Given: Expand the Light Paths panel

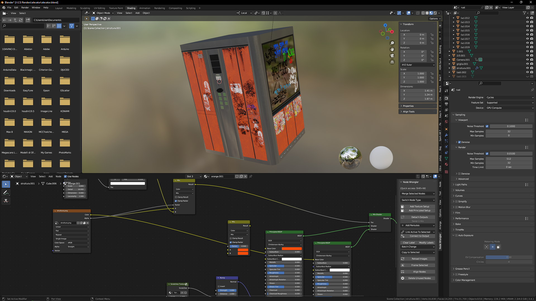Looking at the screenshot, I should coord(461,185).
